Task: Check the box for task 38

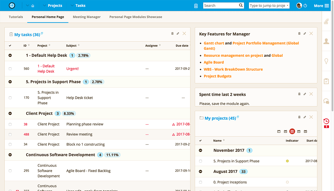Action: click(10, 124)
